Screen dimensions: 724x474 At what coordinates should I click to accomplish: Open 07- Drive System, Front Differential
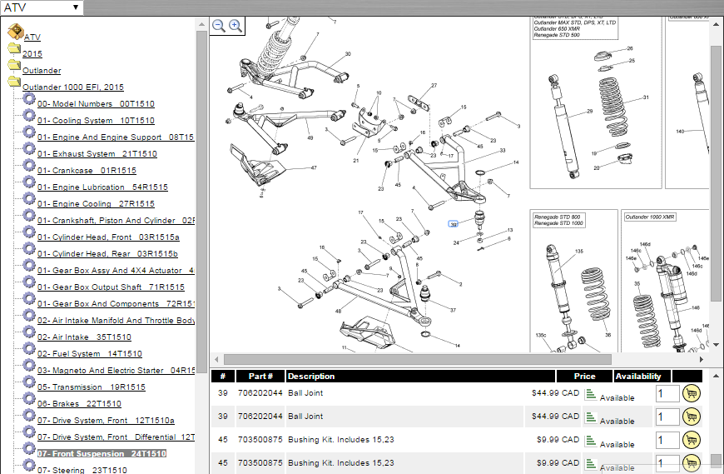click(x=116, y=437)
